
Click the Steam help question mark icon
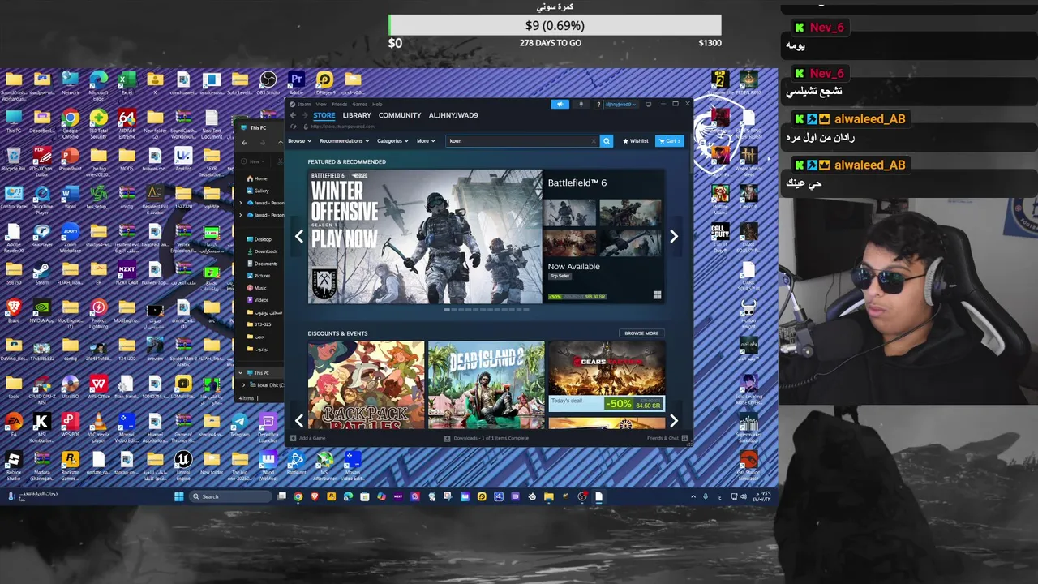point(598,104)
